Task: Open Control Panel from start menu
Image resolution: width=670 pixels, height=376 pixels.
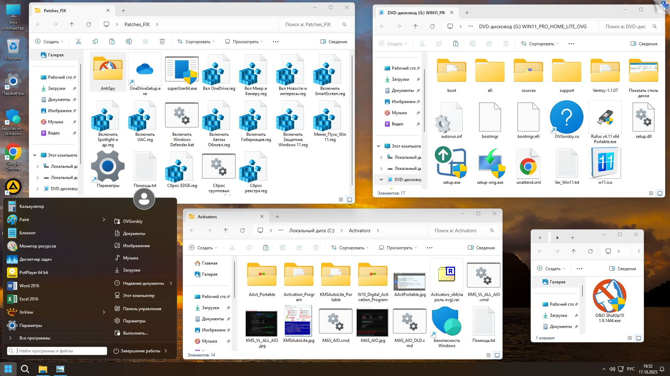Action: tap(142, 309)
